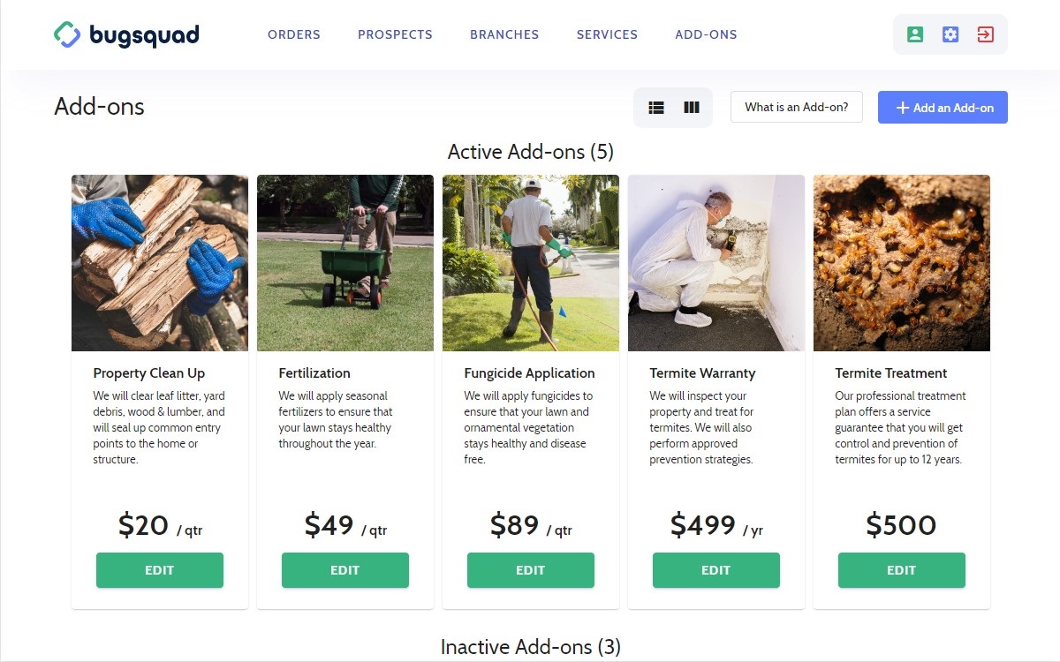
Task: Click the What is an Add-on? button
Action: pyautogui.click(x=797, y=107)
